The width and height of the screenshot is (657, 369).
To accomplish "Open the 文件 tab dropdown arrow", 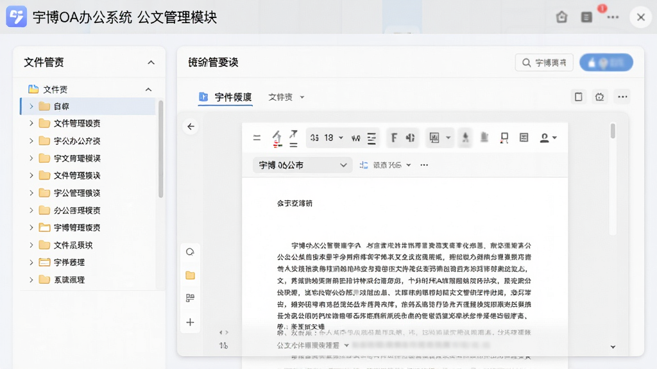I will point(302,97).
